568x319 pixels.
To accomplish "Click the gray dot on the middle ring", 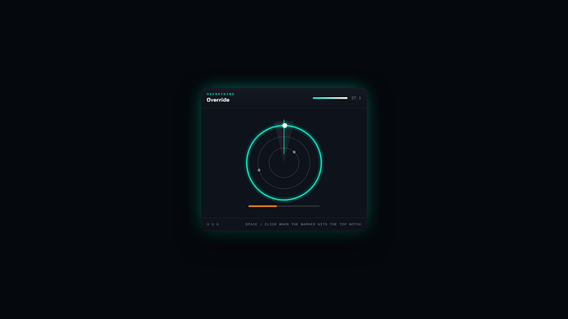I will tap(259, 170).
